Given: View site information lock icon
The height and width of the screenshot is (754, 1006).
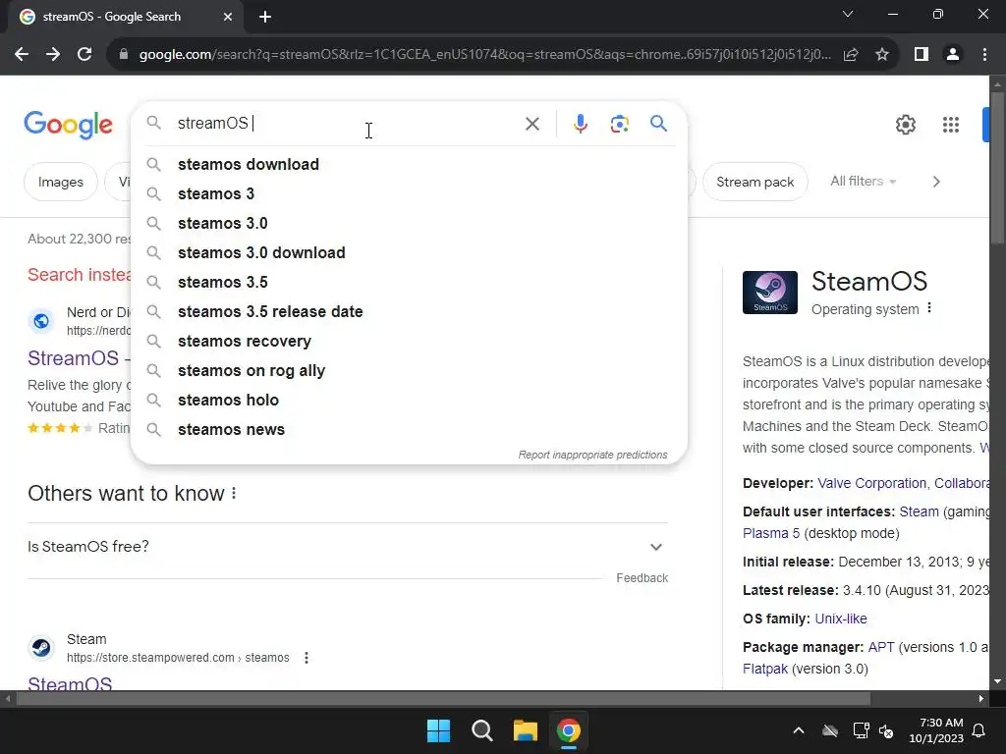Looking at the screenshot, I should pyautogui.click(x=124, y=55).
